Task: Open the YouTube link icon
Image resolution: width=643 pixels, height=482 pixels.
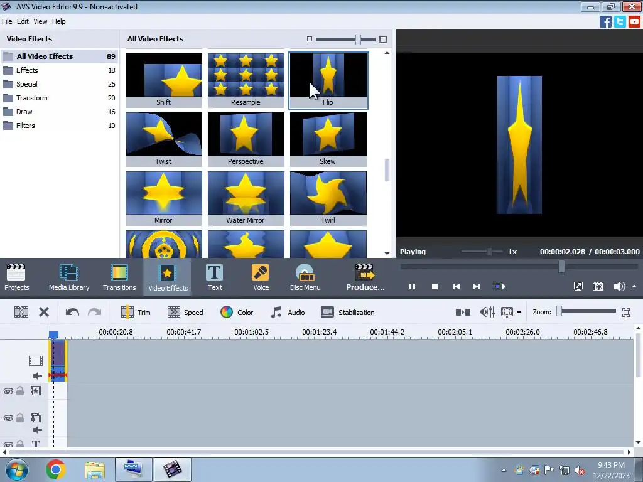Action: tap(634, 21)
